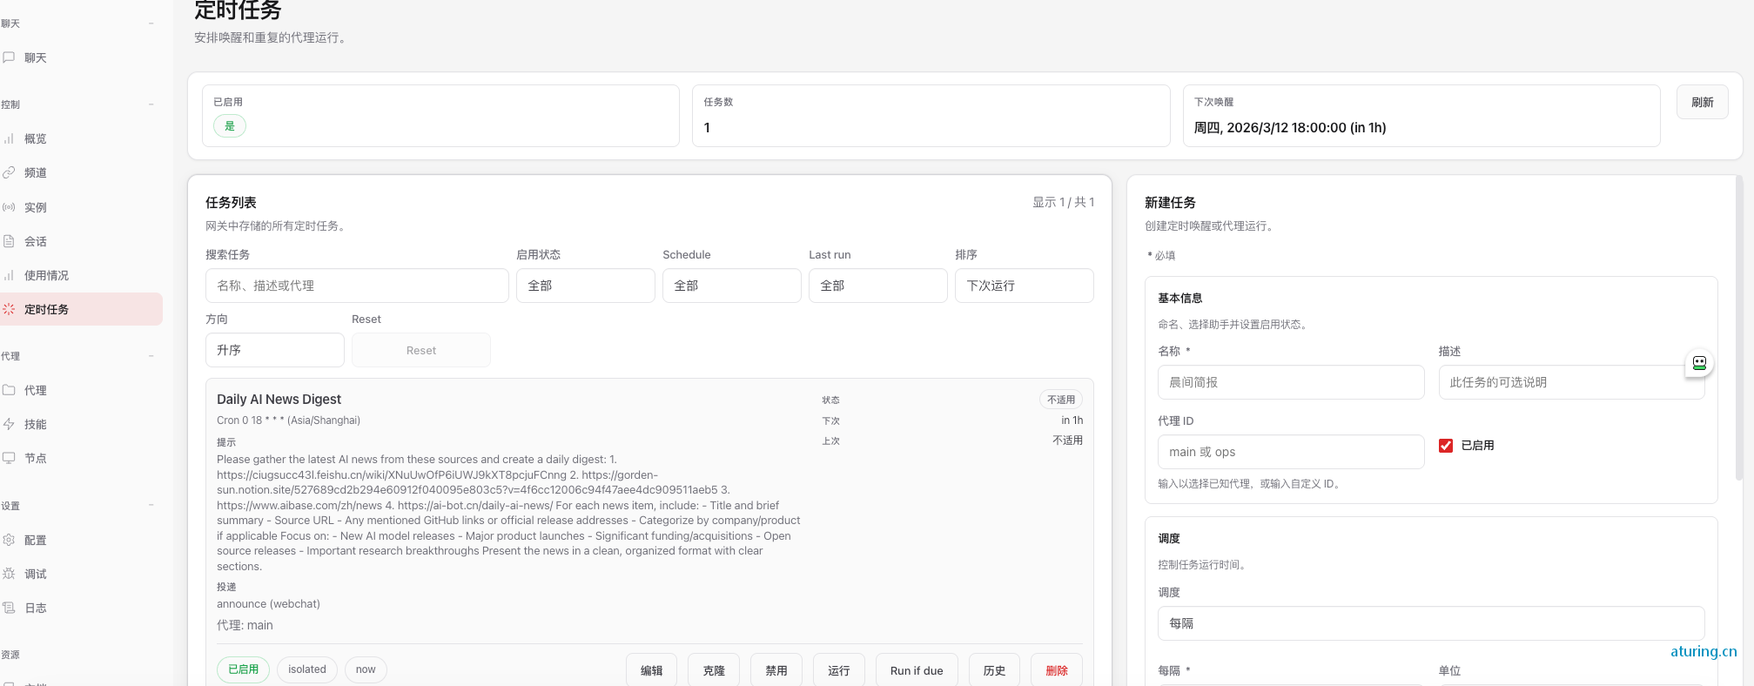Click the config gear icon

click(9, 540)
